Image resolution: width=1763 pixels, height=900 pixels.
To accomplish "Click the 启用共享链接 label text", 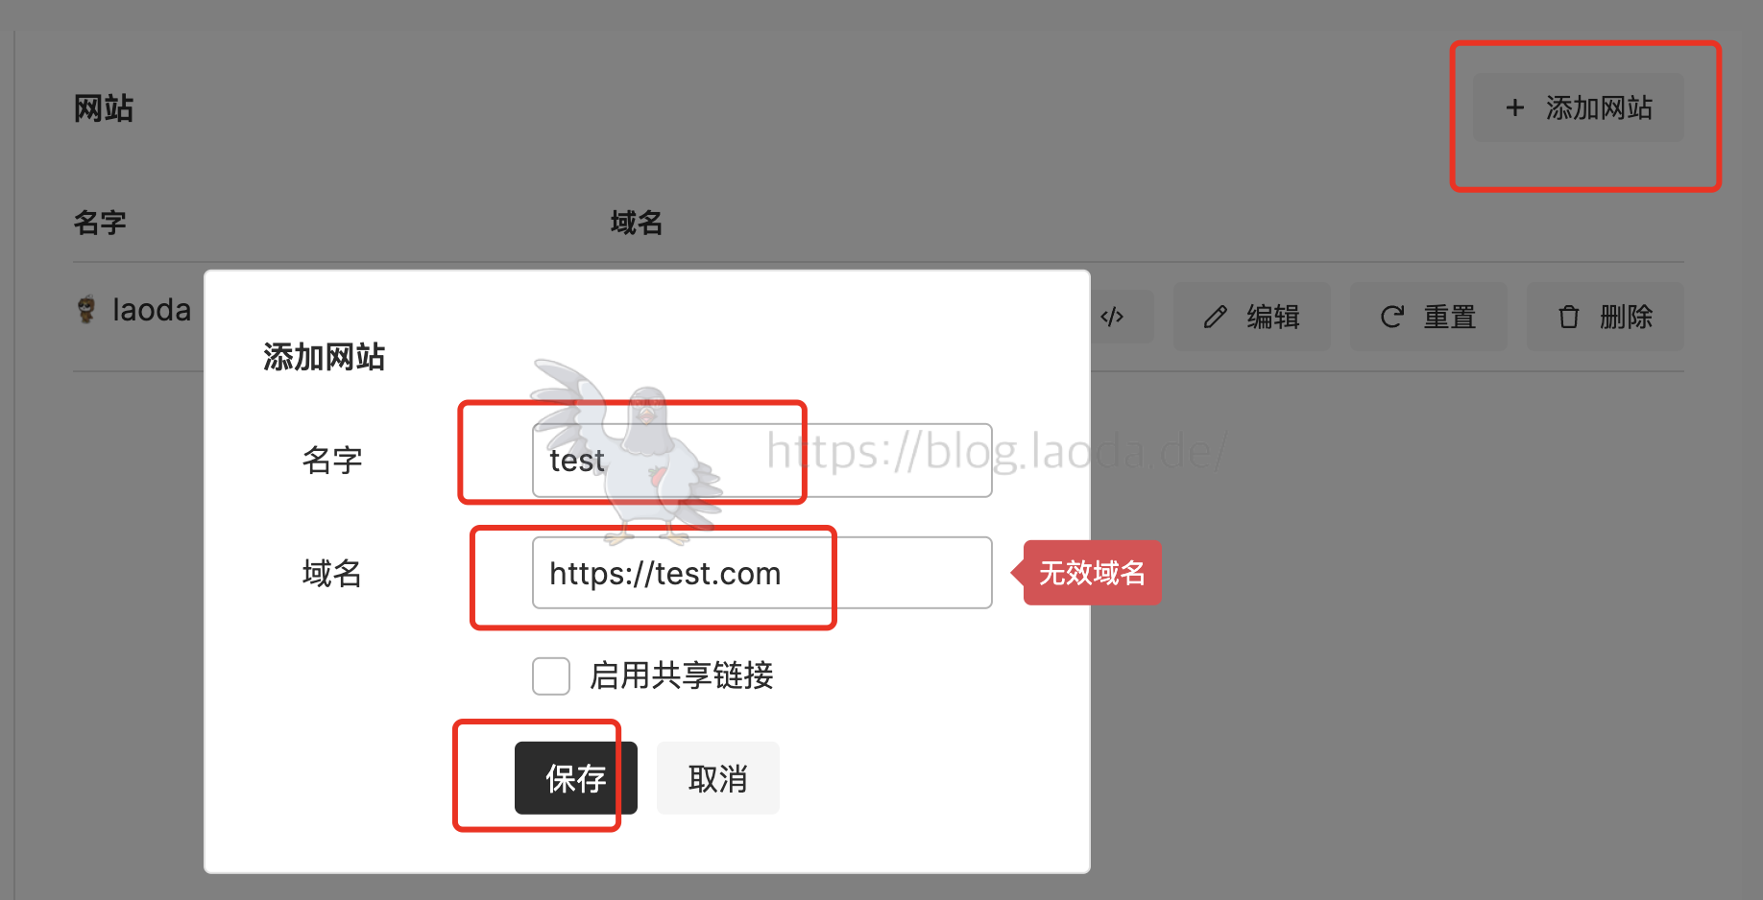I will pyautogui.click(x=682, y=675).
